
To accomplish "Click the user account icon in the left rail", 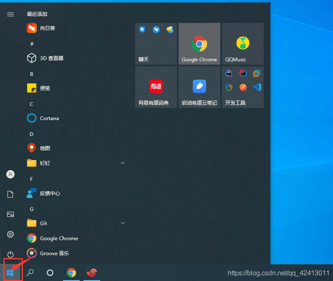I will (10, 174).
